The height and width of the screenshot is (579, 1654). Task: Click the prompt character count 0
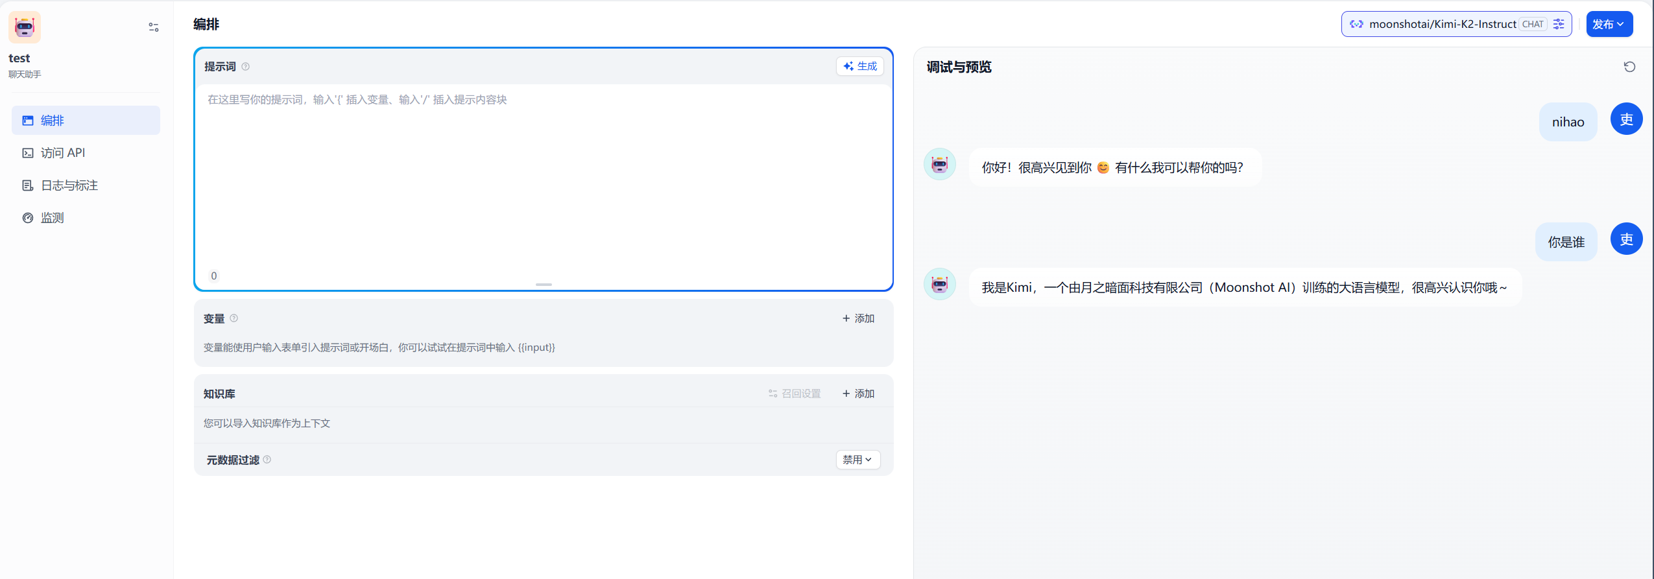pyautogui.click(x=214, y=276)
